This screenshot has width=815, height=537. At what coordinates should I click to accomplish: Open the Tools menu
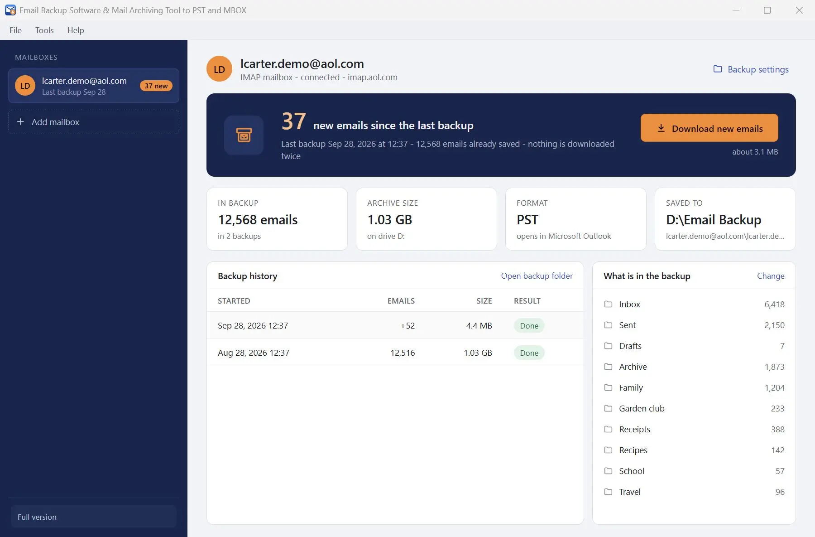(44, 30)
